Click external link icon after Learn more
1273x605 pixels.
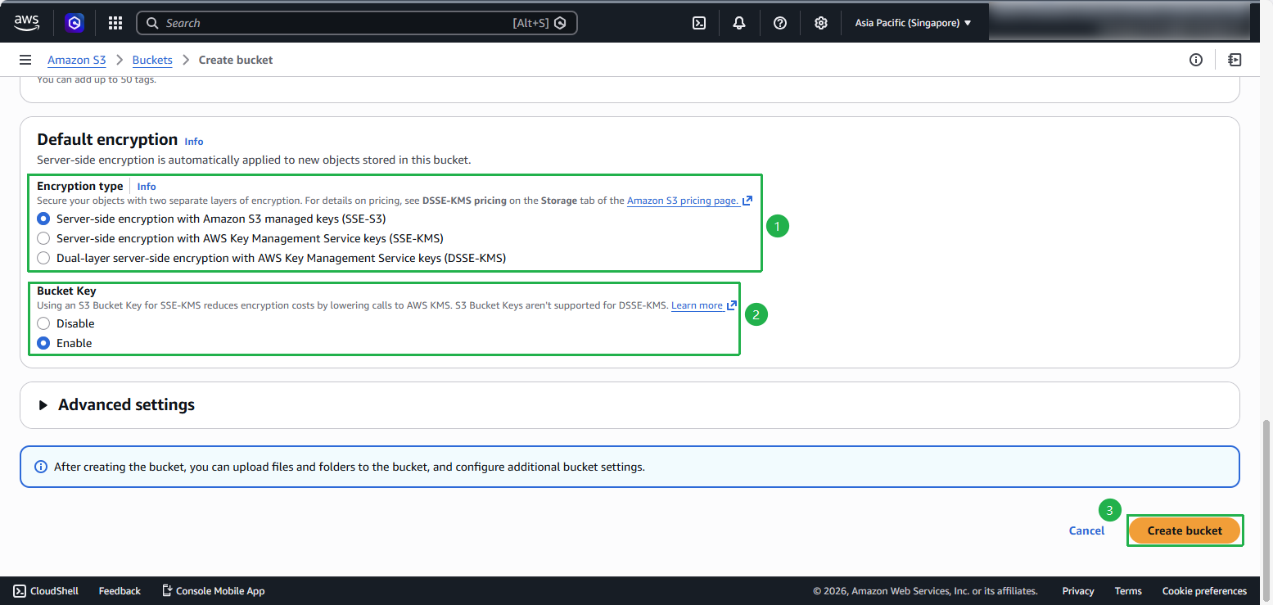731,305
